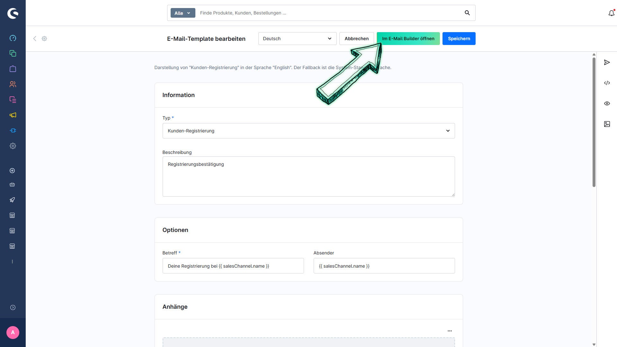The image size is (617, 347).
Task: Open the rocket icon in sidebar
Action: point(12,200)
